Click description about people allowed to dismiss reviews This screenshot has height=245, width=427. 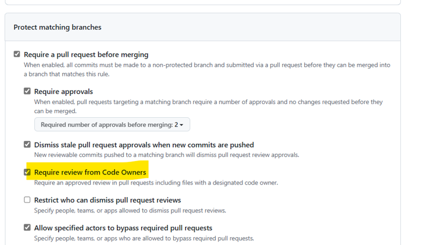pos(130,211)
